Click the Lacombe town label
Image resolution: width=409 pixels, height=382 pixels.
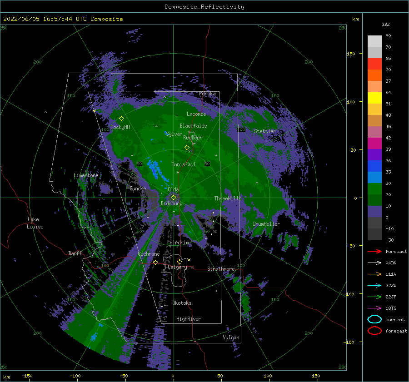tap(196, 114)
